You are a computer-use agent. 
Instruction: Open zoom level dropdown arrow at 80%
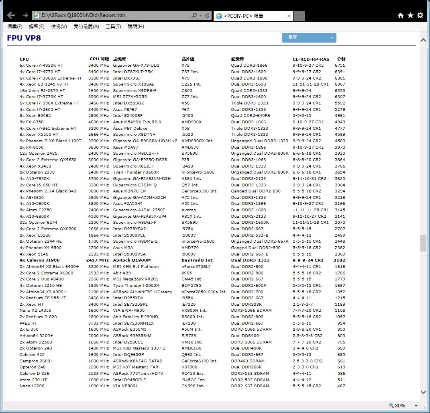416,406
